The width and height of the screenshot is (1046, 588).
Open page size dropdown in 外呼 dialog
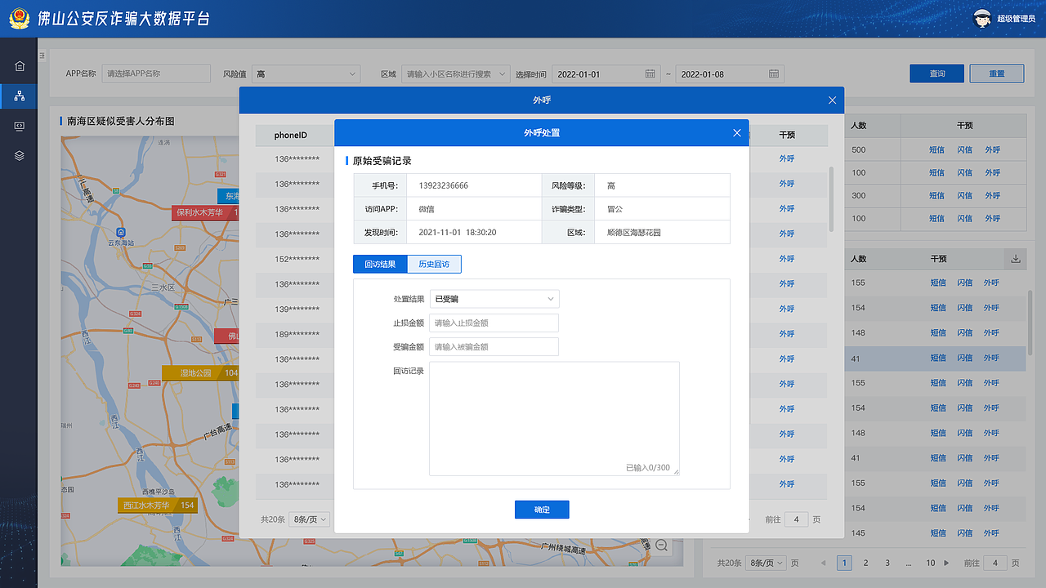310,519
